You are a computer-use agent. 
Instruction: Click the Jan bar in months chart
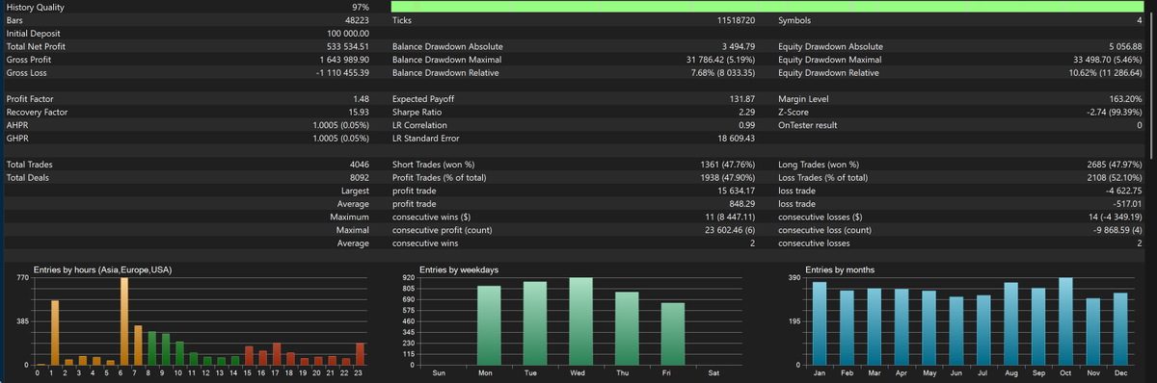(x=820, y=323)
